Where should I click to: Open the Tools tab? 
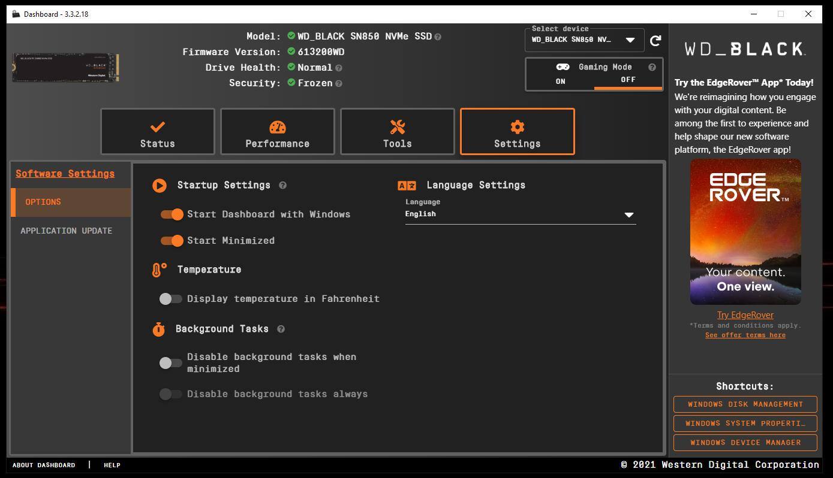pos(397,132)
